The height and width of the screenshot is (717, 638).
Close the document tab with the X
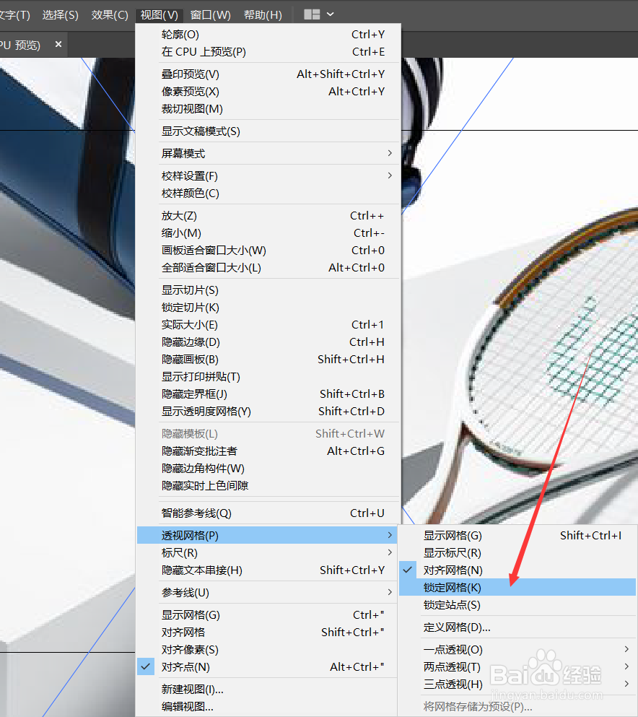pyautogui.click(x=58, y=44)
